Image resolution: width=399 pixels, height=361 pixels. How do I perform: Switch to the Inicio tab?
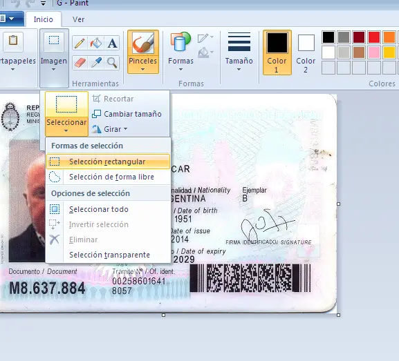click(44, 19)
